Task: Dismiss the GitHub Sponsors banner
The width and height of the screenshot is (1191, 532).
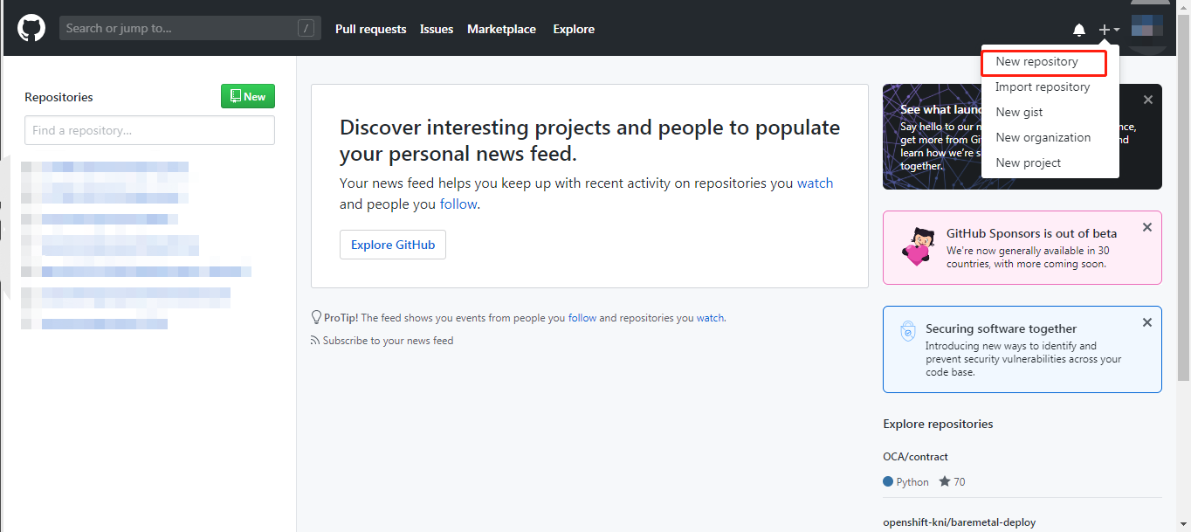Action: pyautogui.click(x=1147, y=228)
